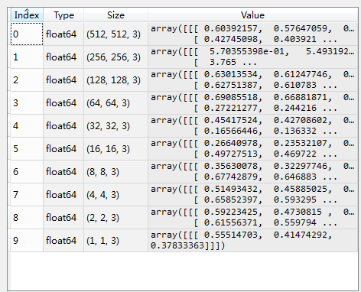
Task: Open value array starting 5.70355398e-01
Action: (x=252, y=57)
